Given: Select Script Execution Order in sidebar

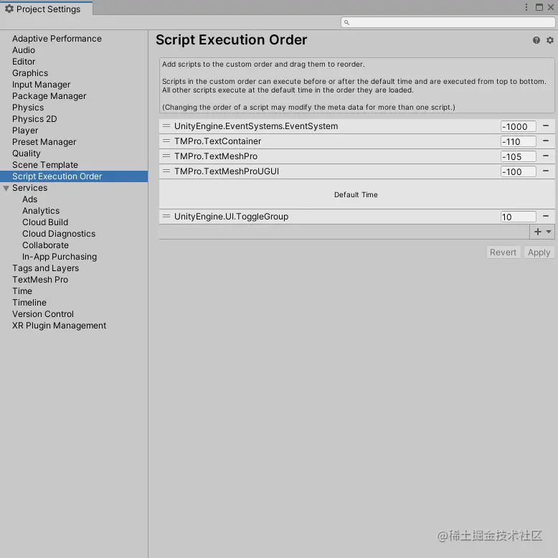Looking at the screenshot, I should pos(74,176).
